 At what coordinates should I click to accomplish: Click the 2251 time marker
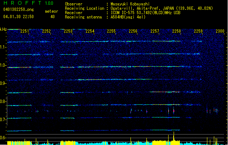25,31
